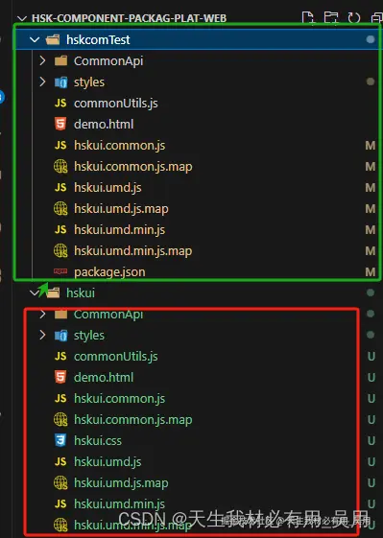Open modified hskui.umd.min.js in hskcomTest

pos(119,230)
